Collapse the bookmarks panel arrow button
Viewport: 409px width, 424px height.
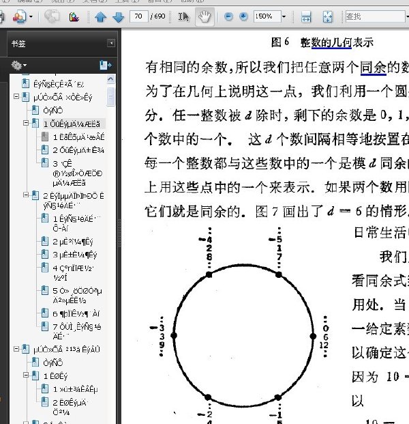(111, 43)
